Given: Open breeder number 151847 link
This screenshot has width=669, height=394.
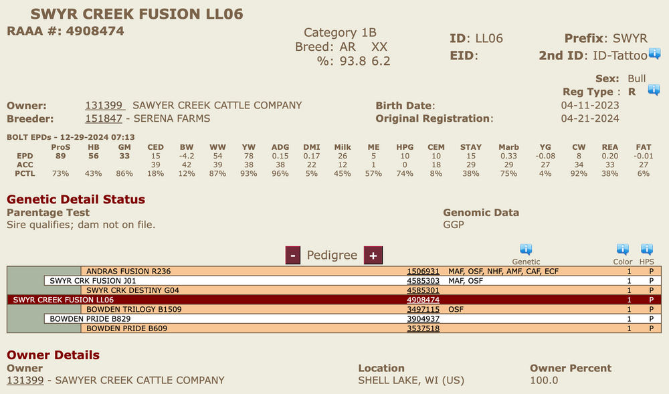Looking at the screenshot, I should [104, 118].
